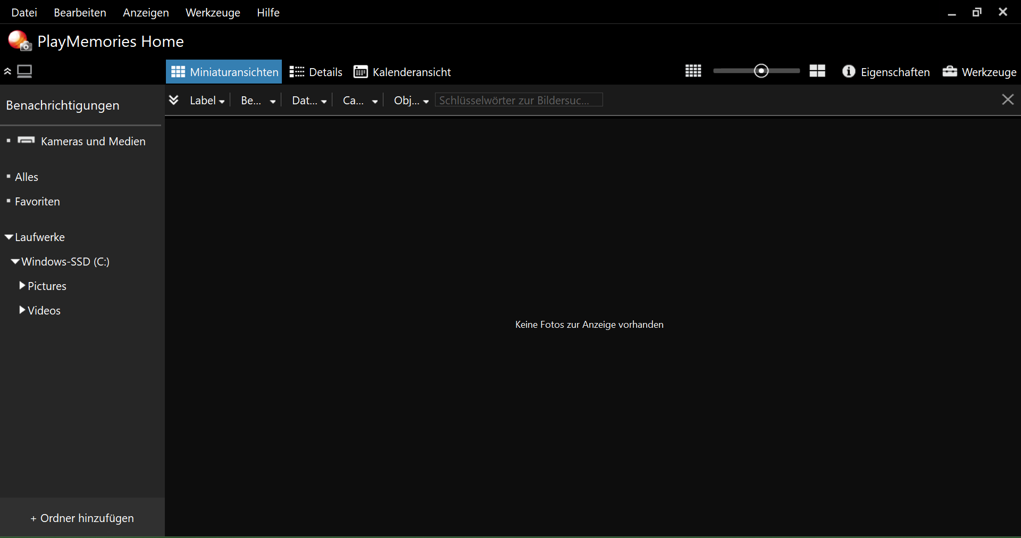
Task: Click the Schlüsselwörter search field
Action: [518, 100]
